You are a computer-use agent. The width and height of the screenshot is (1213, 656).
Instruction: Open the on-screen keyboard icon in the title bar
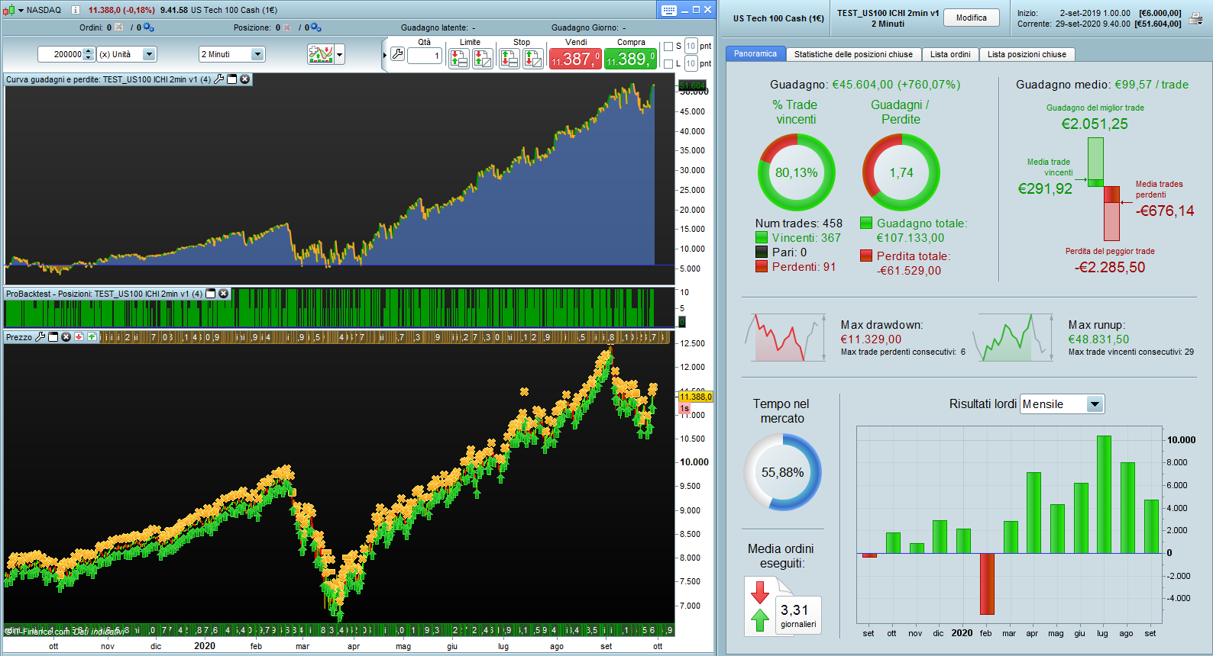pos(669,10)
